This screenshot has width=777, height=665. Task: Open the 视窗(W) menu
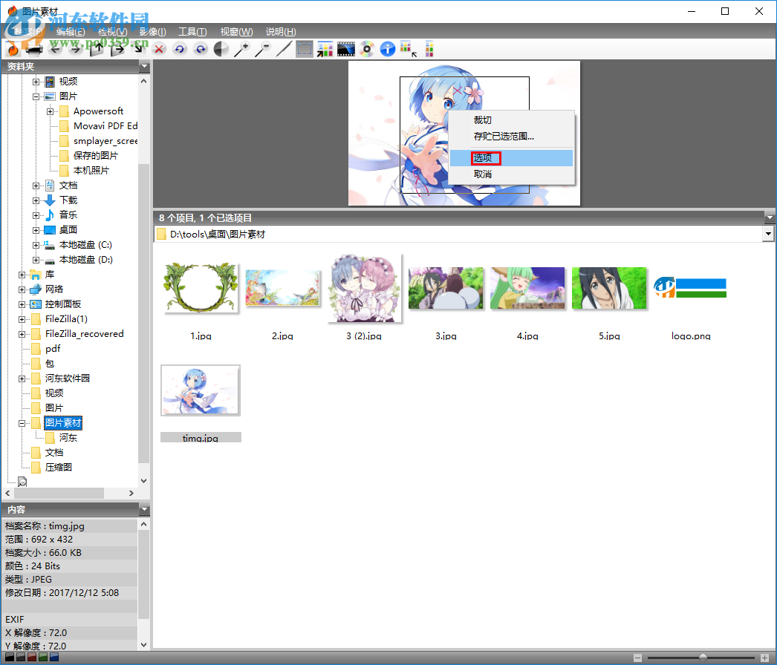236,32
